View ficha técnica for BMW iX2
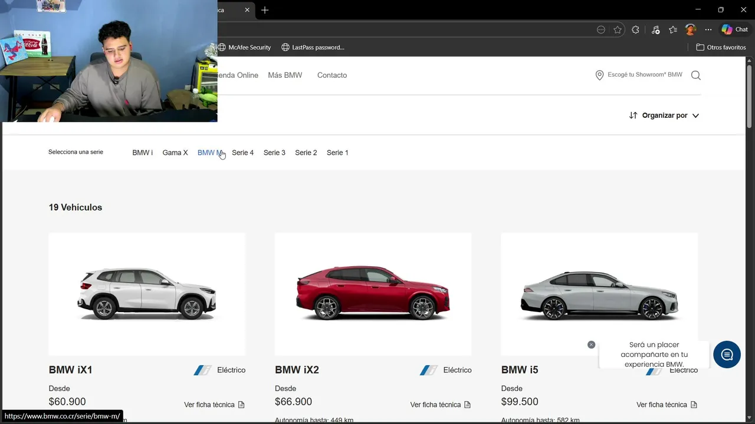 [x=435, y=405]
